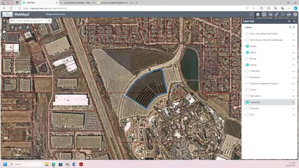Expand the Utilities layer sublayers
The image size is (299, 168).
(x=245, y=65)
